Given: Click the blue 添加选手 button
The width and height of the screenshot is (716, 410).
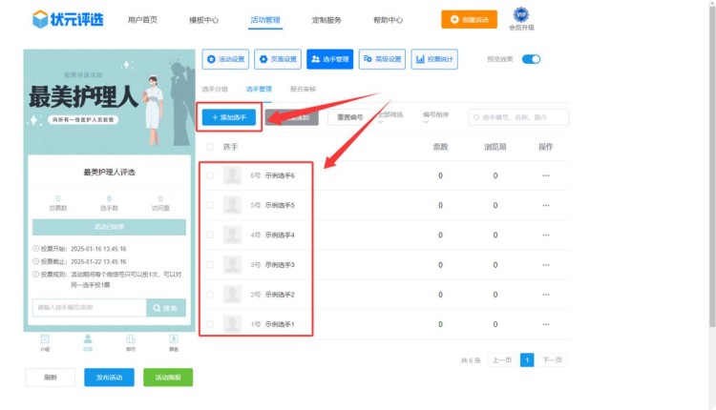Looking at the screenshot, I should click(228, 116).
